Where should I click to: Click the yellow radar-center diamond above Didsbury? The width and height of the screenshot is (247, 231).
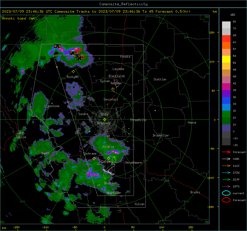pos(105,119)
